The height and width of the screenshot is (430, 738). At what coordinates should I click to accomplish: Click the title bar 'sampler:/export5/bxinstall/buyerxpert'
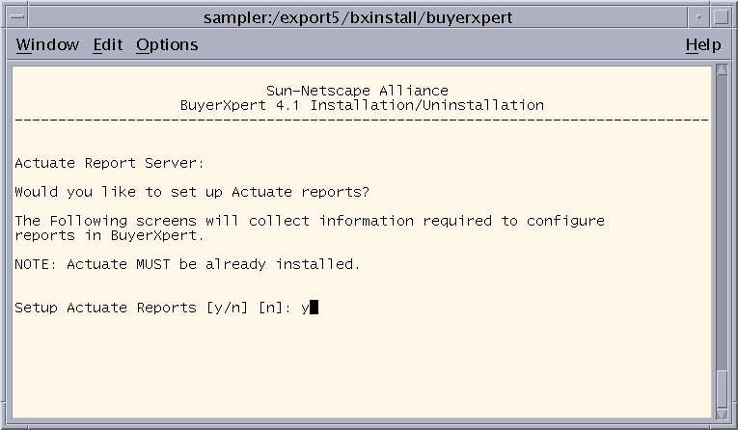(x=358, y=17)
